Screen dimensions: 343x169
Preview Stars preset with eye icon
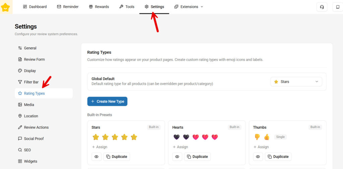click(96, 157)
